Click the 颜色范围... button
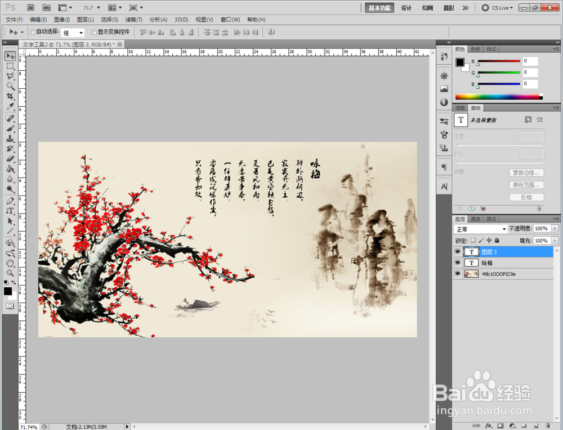This screenshot has width=563, height=430. coord(526,185)
